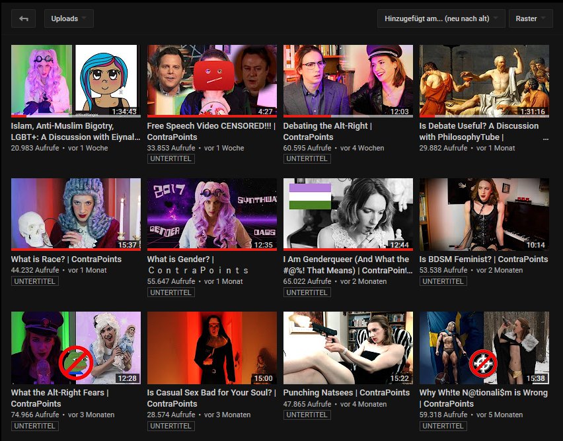Open the Is BDSM Feminist thumbnail
The image size is (563, 441).
point(484,214)
